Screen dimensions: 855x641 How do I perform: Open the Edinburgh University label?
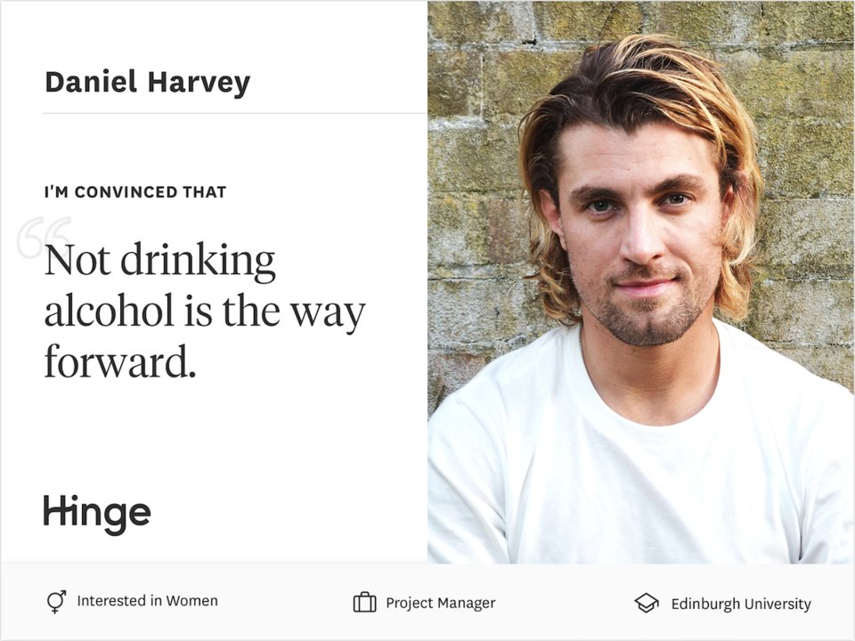pyautogui.click(x=741, y=604)
